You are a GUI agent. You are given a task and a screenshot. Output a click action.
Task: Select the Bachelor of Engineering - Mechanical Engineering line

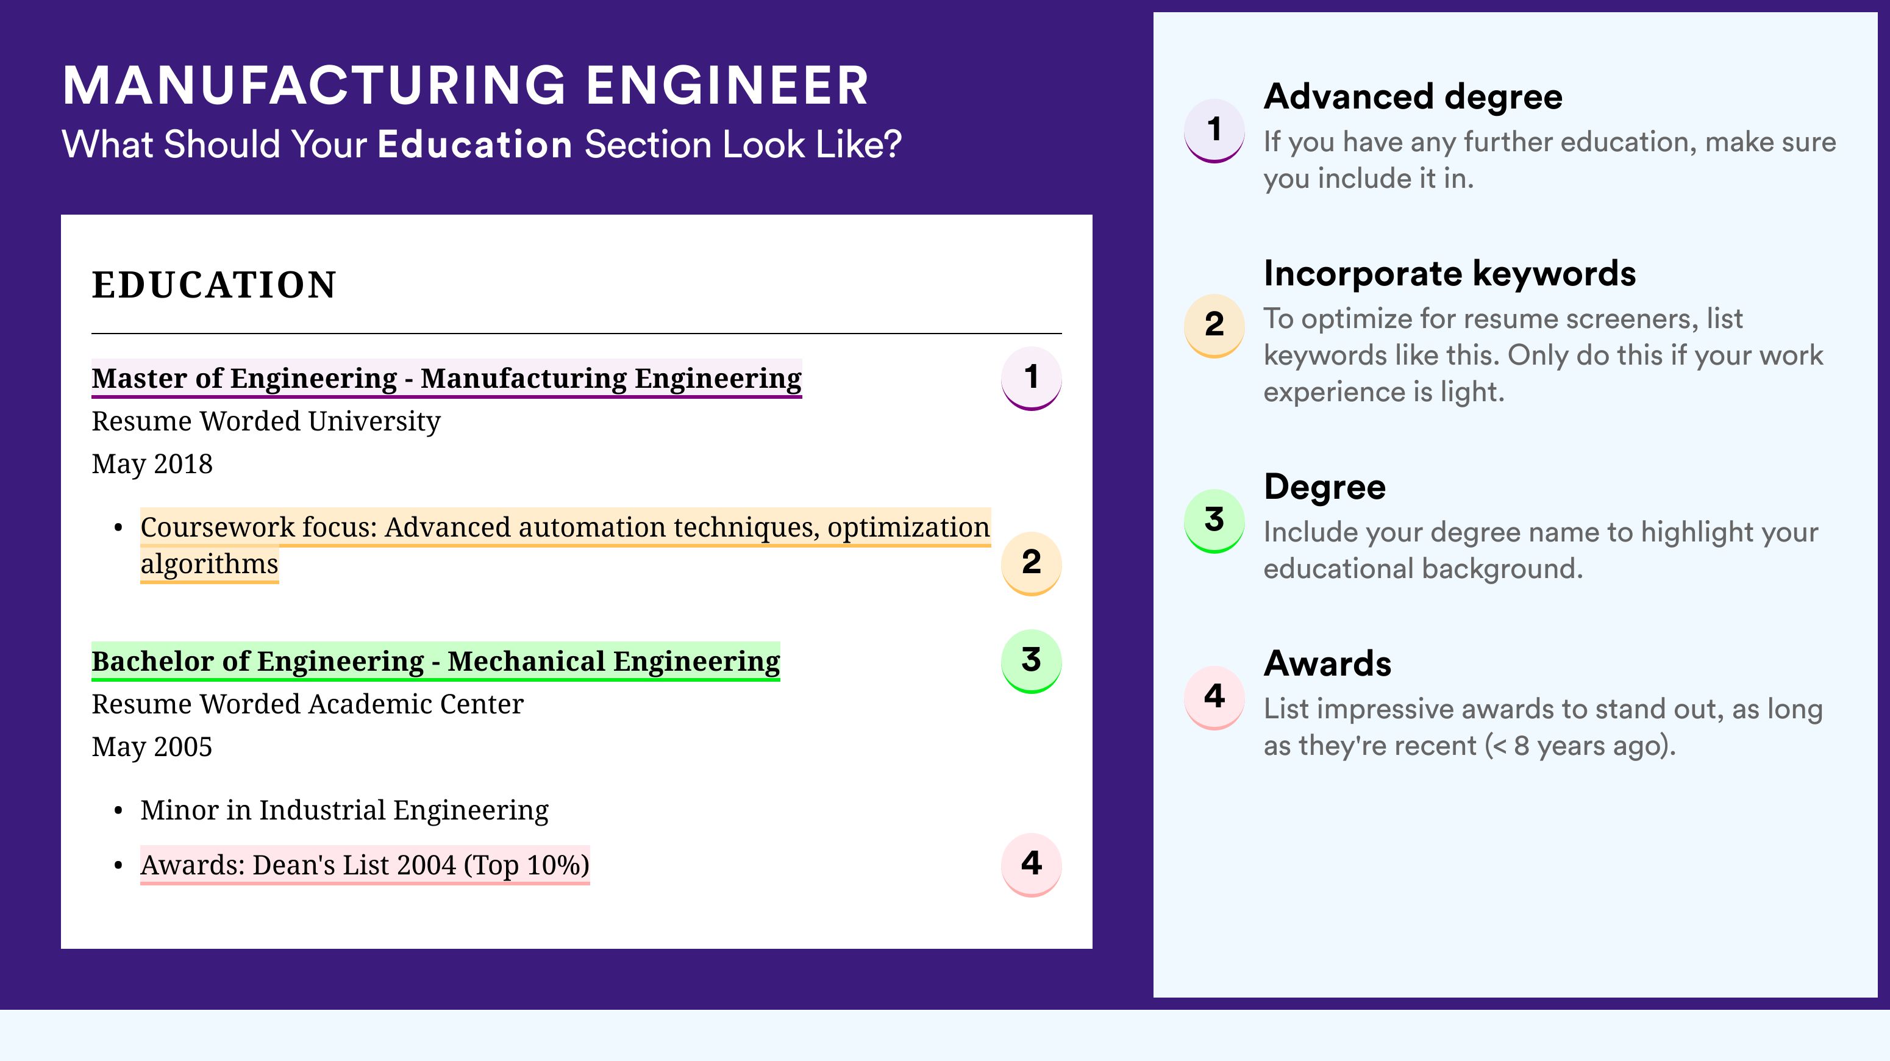(x=436, y=661)
